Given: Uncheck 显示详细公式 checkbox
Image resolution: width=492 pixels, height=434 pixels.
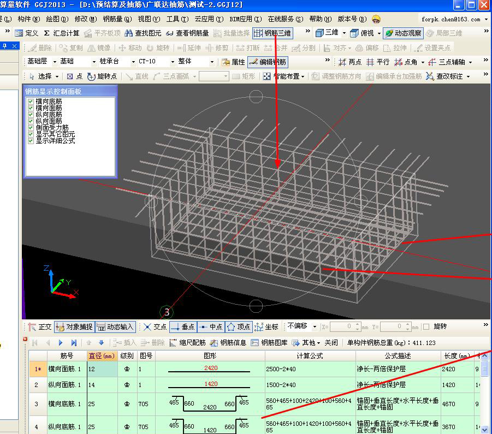Looking at the screenshot, I should (31, 141).
